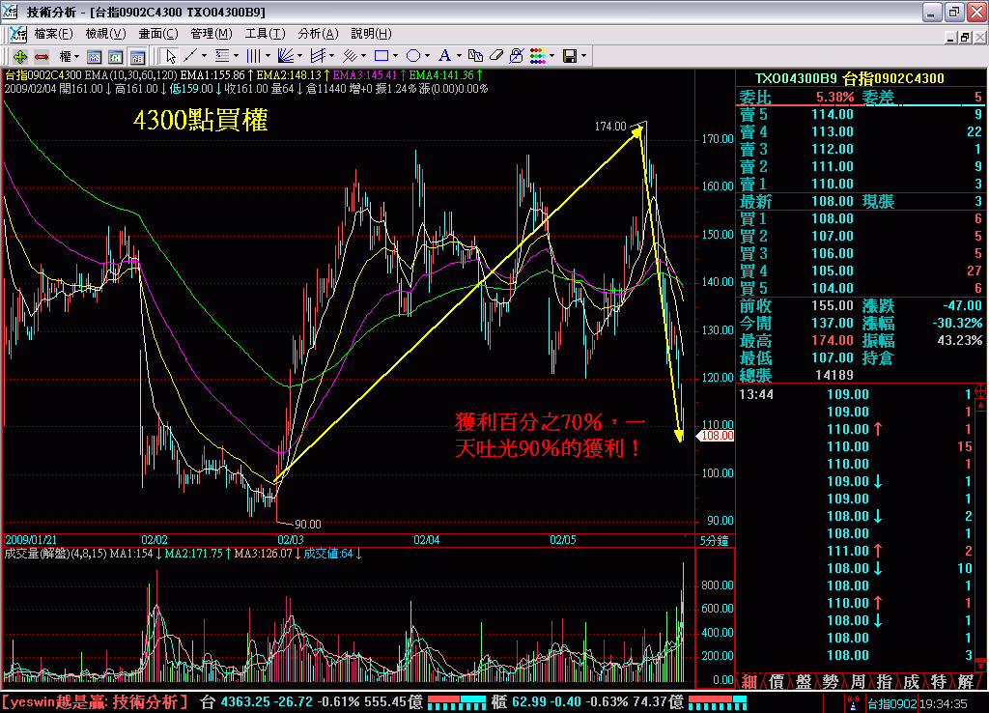Viewport: 989px width, 713px height.
Task: Click the red horizontal double-arrow icon
Action: (x=42, y=57)
